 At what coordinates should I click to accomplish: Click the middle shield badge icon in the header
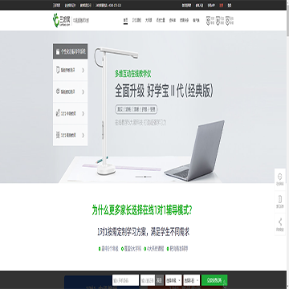pos(218,20)
